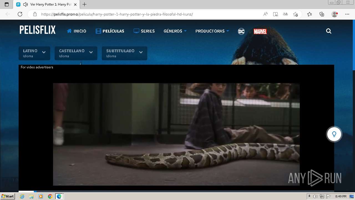Screen dimensions: 355x200
Task: Open the translate page icon
Action: (x=285, y=14)
